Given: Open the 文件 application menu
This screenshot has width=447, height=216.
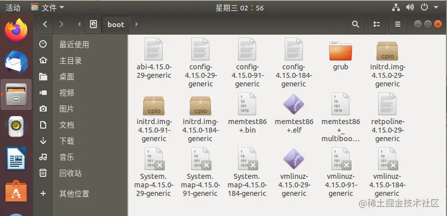Looking at the screenshot, I should click(47, 8).
